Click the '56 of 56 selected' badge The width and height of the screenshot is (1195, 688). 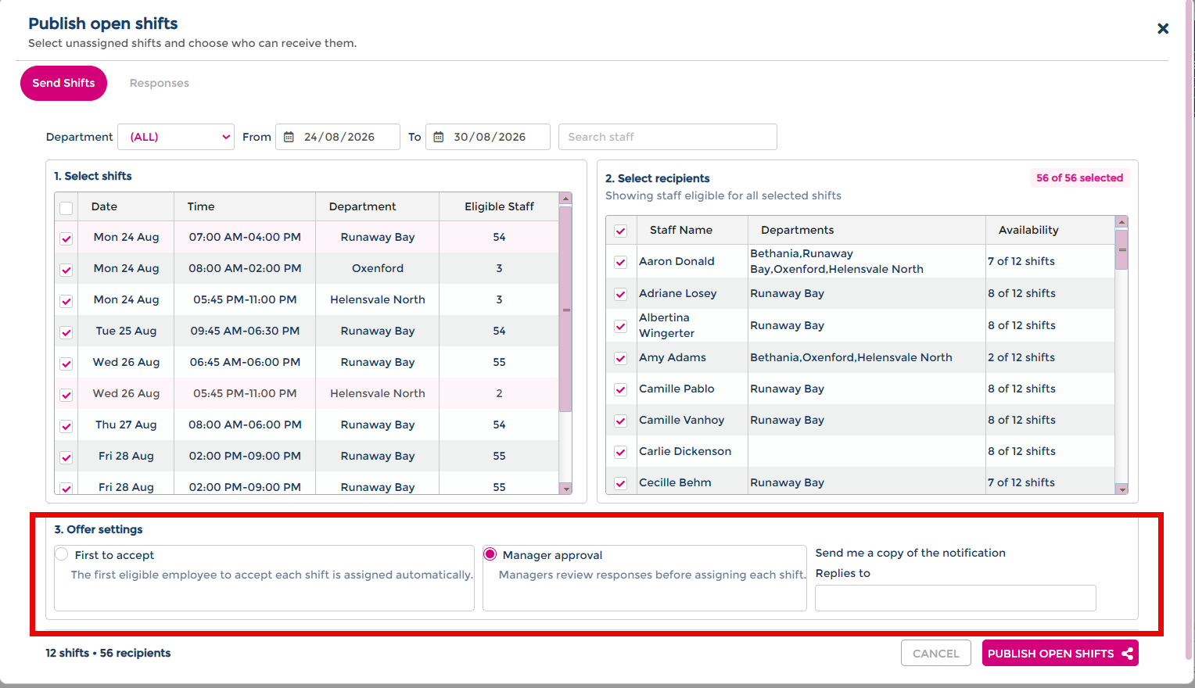pos(1079,178)
